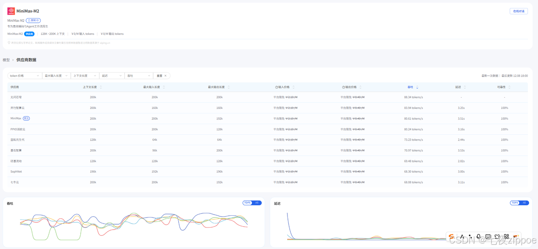The image size is (538, 249).
Task: Click the location pin icon beside citation note
Action: point(9,42)
